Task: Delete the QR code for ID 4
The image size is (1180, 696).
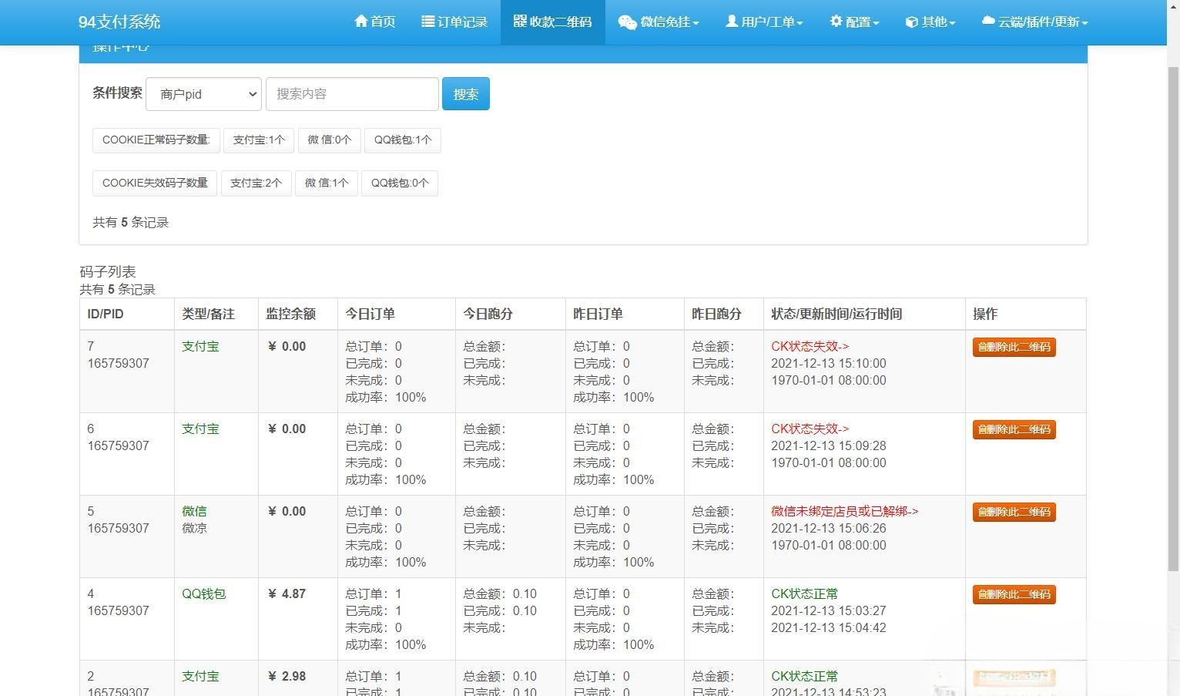Action: click(1014, 594)
